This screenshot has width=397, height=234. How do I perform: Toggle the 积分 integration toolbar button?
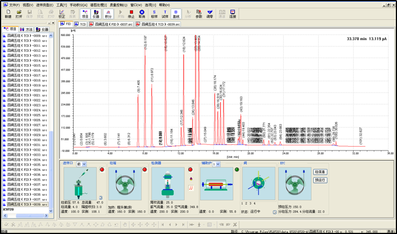click(108, 14)
